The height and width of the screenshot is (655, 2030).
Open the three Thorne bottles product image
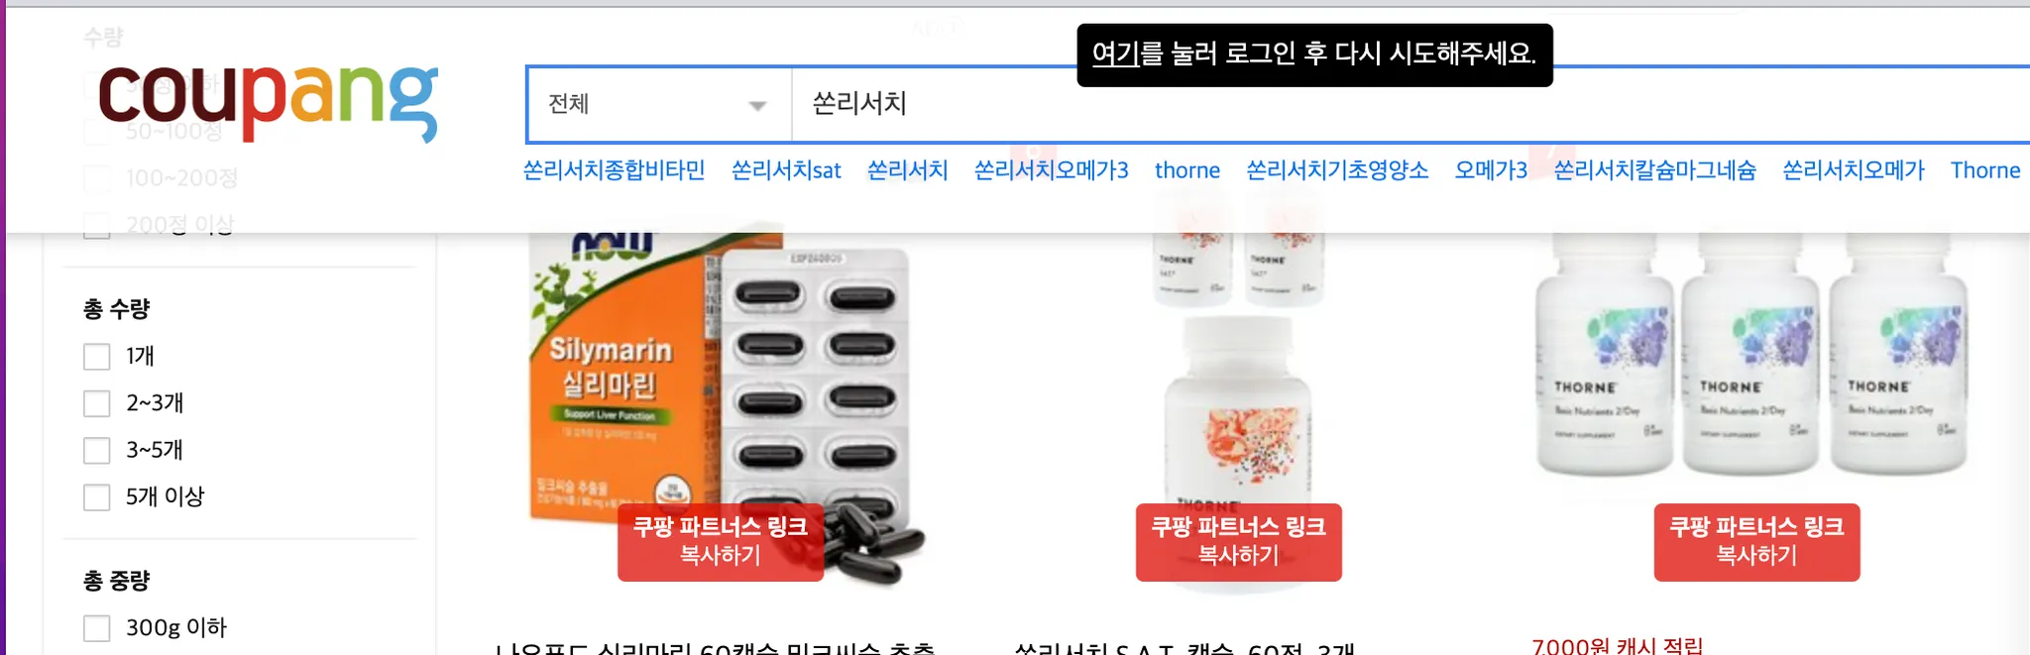tap(1752, 355)
